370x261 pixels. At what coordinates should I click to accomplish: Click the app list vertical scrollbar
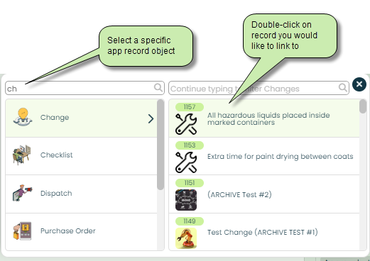pos(160,144)
